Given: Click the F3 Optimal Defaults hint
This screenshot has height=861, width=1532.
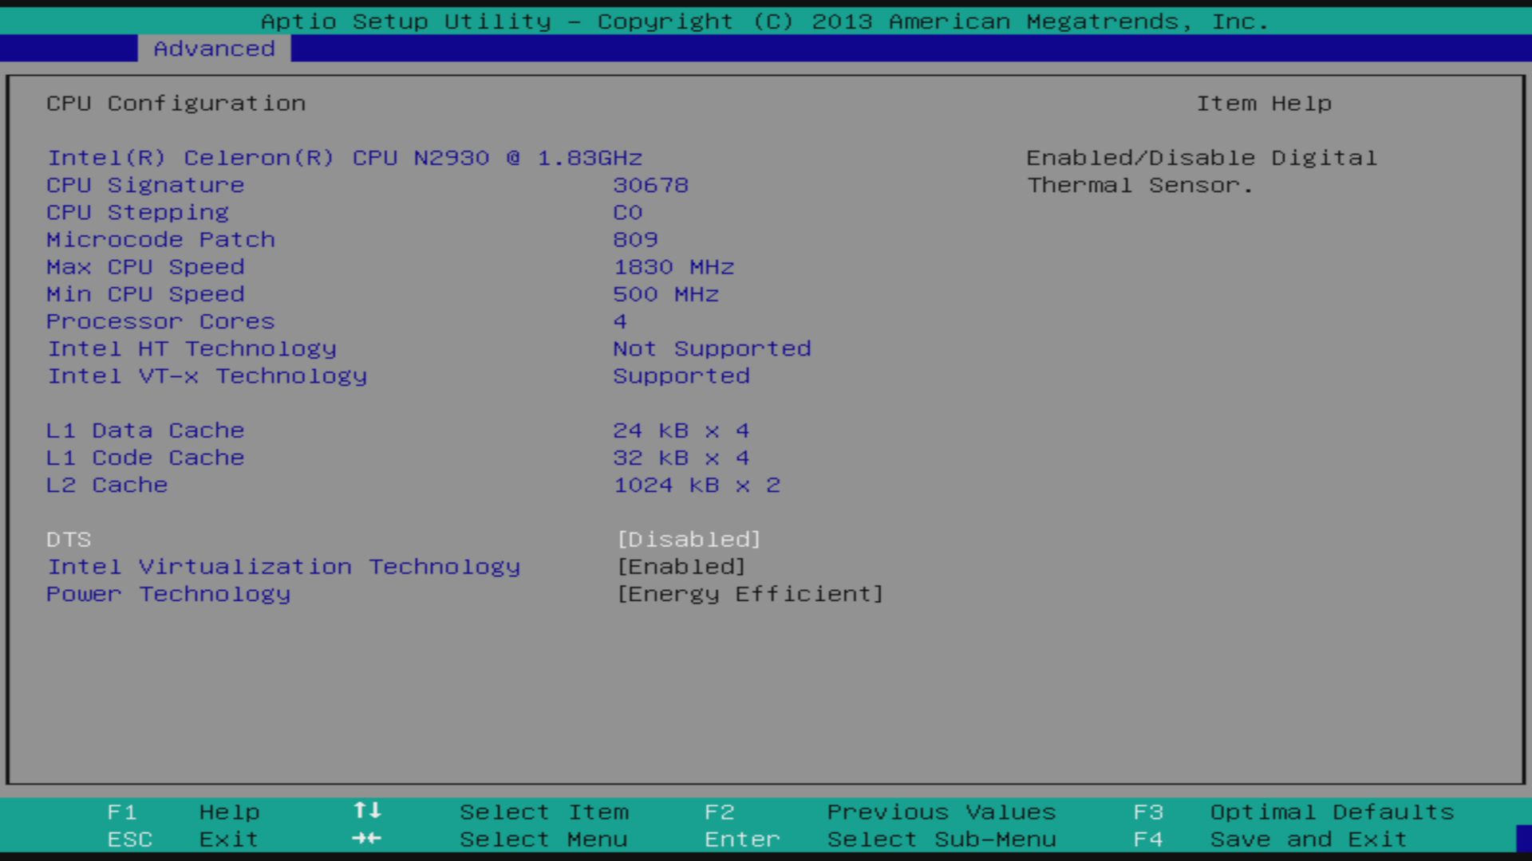Looking at the screenshot, I should [x=1293, y=812].
